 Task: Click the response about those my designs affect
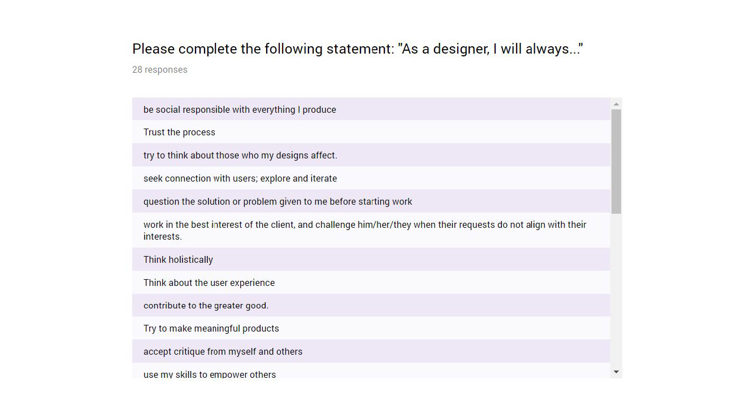pos(240,156)
